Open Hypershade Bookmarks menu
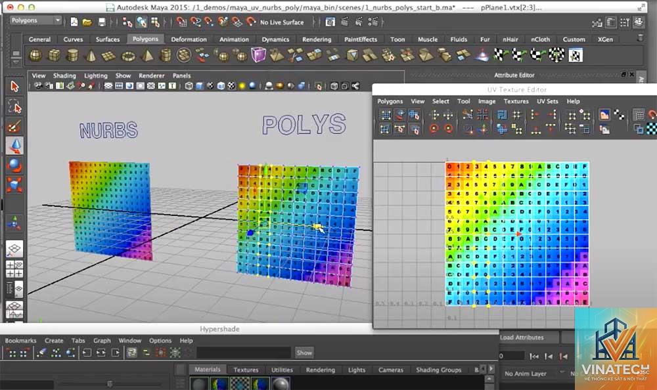 20,341
